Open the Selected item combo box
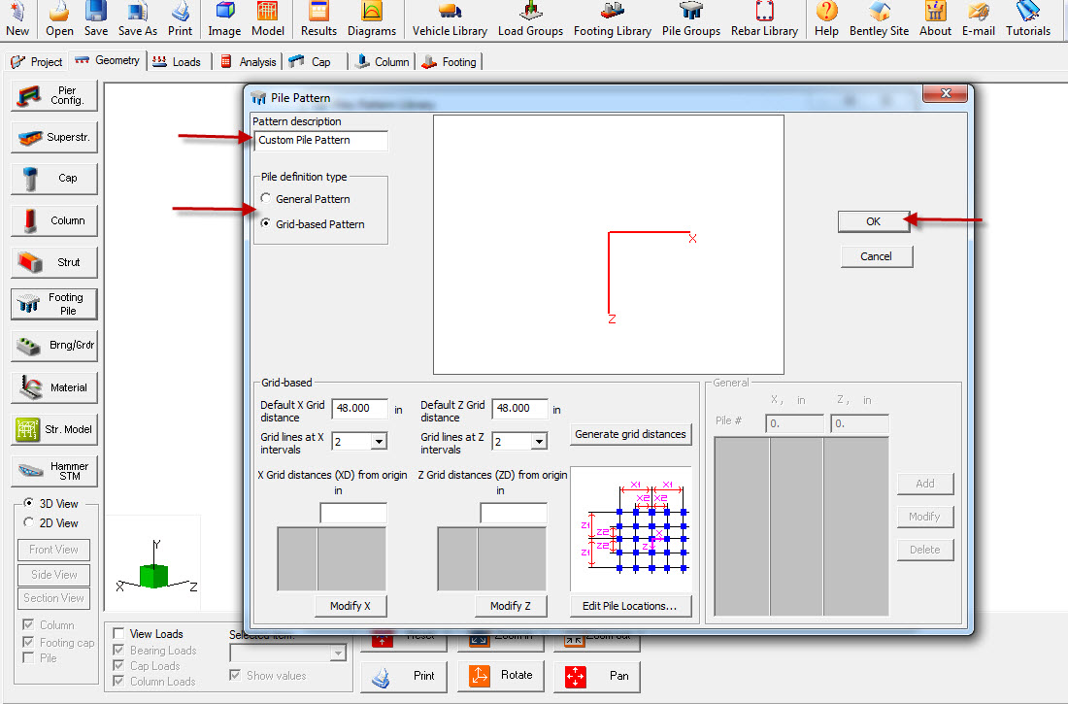The height and width of the screenshot is (704, 1068). 287,653
